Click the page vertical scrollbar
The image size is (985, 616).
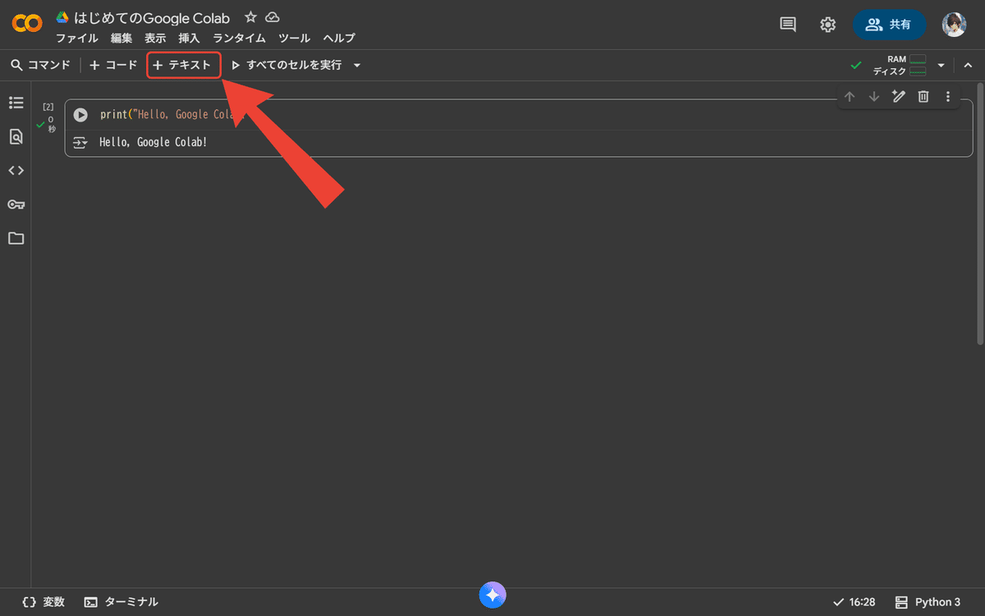980,214
